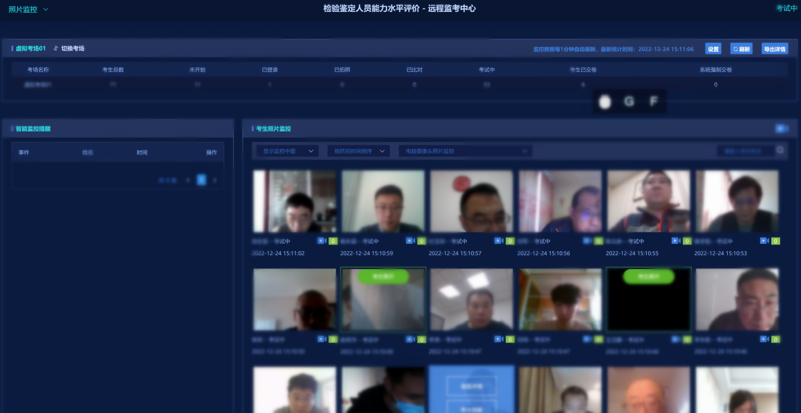801x413 pixels.
Task: Click the video icon under the 15:10:57 photo
Action: pos(498,241)
